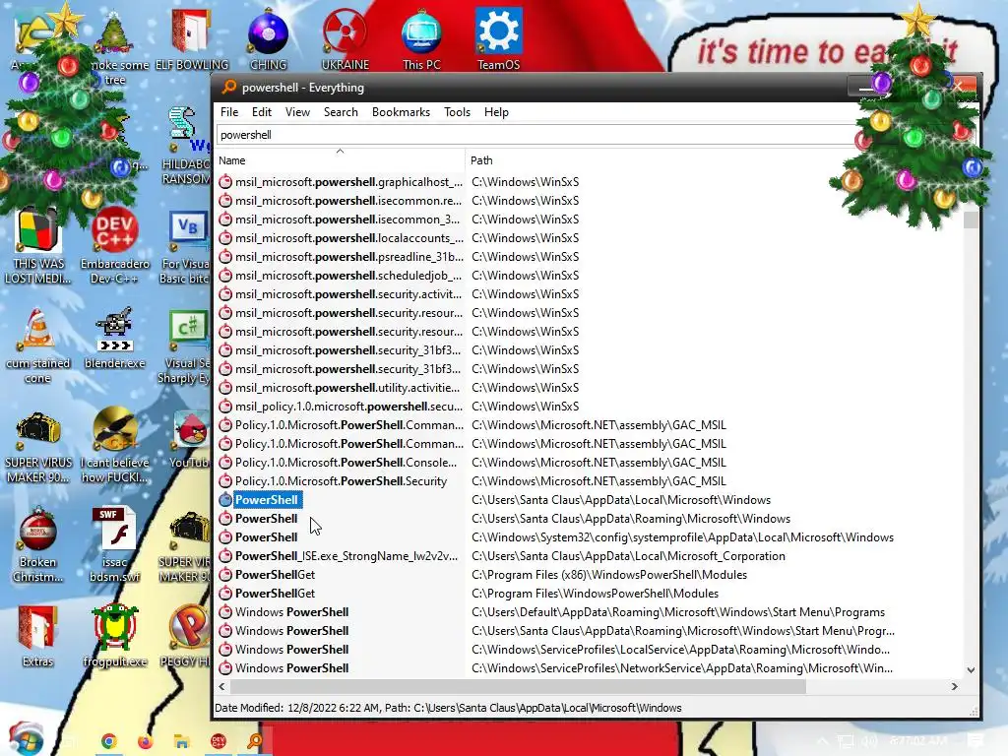Open Embarcadero Dev-C++ desktop icon
This screenshot has width=1008, height=756.
[114, 245]
